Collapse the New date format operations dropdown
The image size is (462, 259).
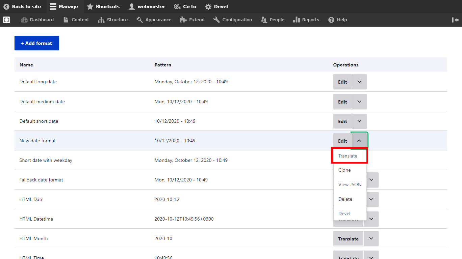(359, 141)
